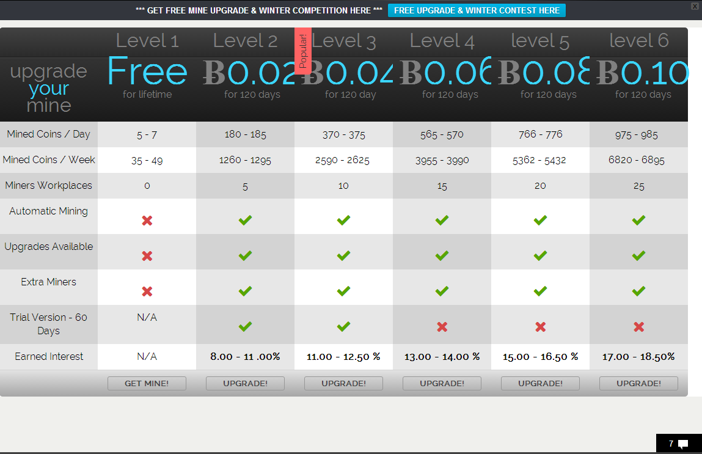Click GET MINE! for the free plan

(x=147, y=383)
